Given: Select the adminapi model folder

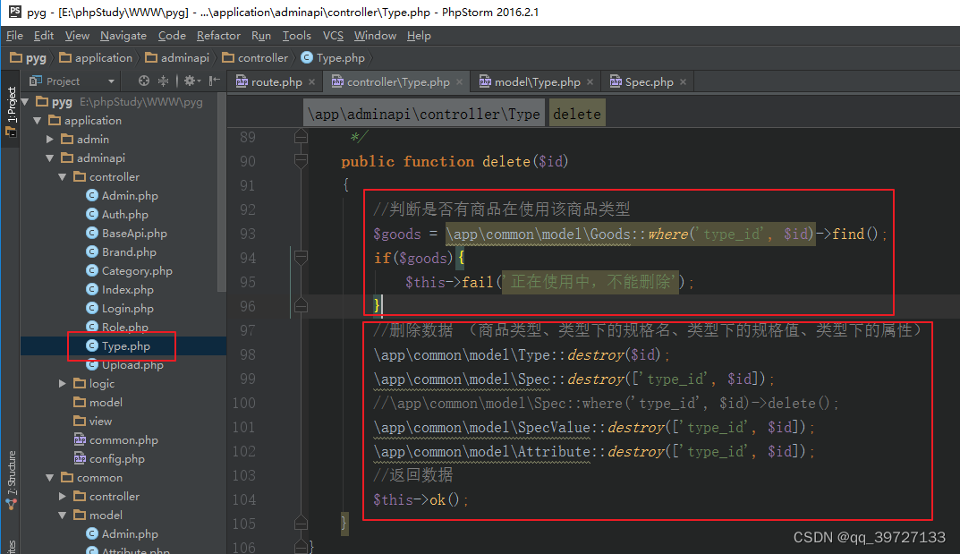Looking at the screenshot, I should point(98,402).
